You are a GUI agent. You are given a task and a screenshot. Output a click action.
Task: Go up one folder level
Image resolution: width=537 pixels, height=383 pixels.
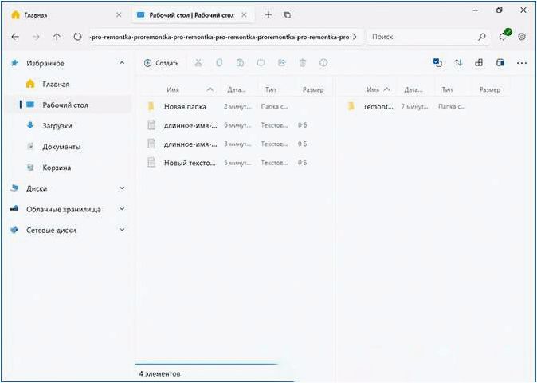(x=57, y=37)
